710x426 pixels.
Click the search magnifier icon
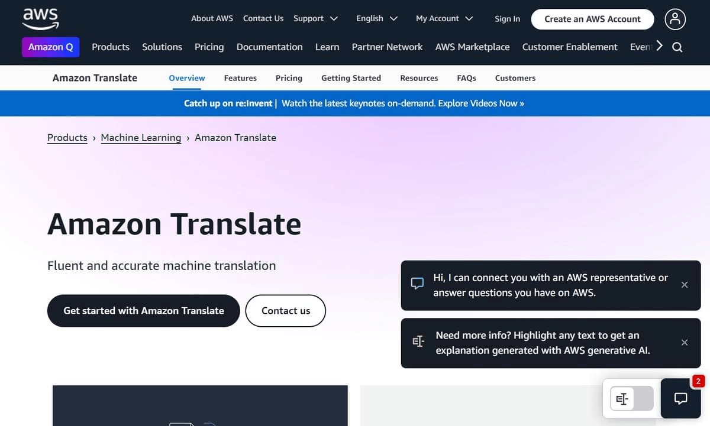pos(677,47)
